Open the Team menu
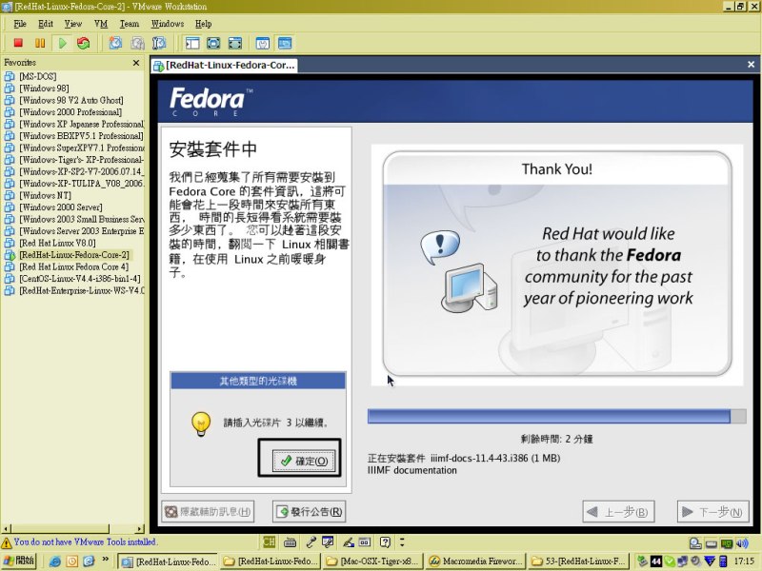762x571 pixels. [x=130, y=24]
